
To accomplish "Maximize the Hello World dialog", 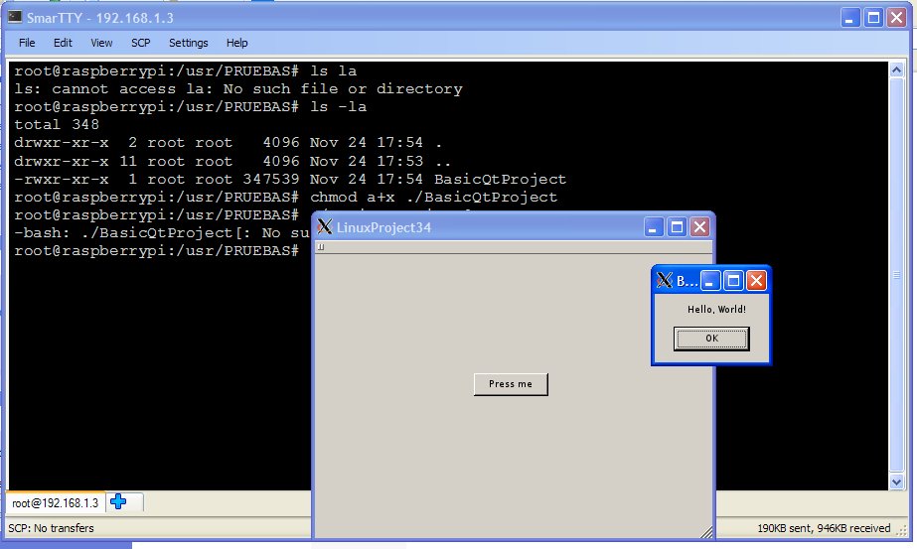I will pyautogui.click(x=733, y=281).
